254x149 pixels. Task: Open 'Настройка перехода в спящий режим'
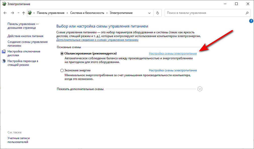23,63
